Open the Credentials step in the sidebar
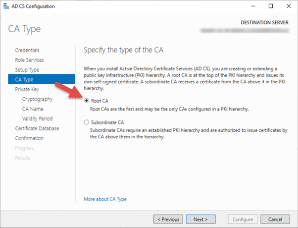Image resolution: width=298 pixels, height=228 pixels. point(27,50)
